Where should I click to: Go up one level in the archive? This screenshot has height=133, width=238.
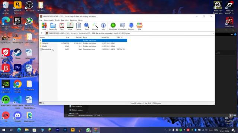click(x=42, y=33)
